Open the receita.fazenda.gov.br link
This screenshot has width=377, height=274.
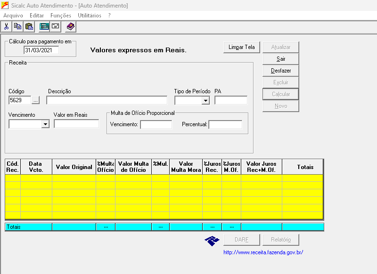click(x=263, y=252)
